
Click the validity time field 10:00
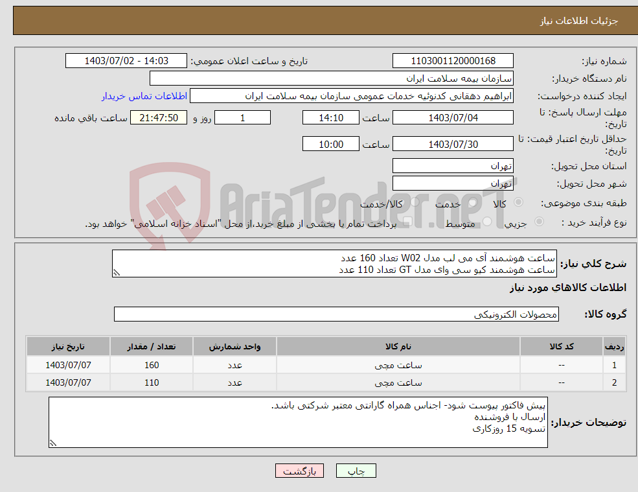[x=331, y=144]
